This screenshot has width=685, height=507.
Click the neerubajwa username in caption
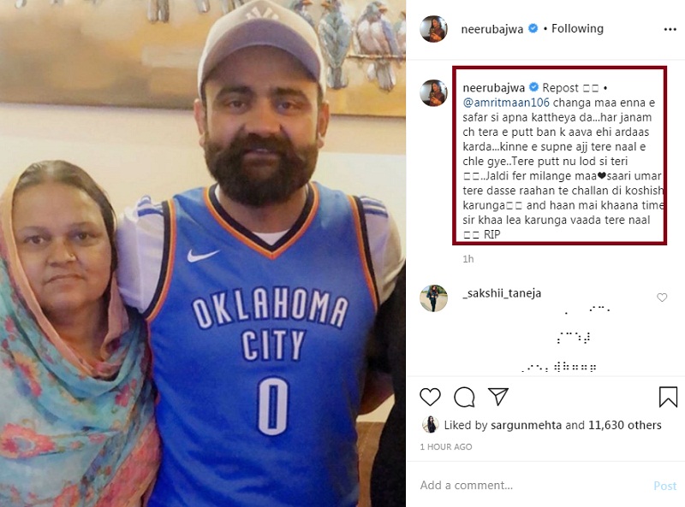494,88
